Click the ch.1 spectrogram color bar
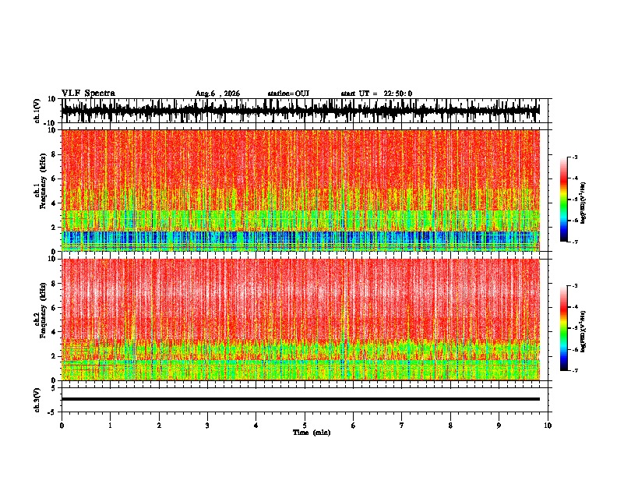The height and width of the screenshot is (477, 617). coord(564,200)
